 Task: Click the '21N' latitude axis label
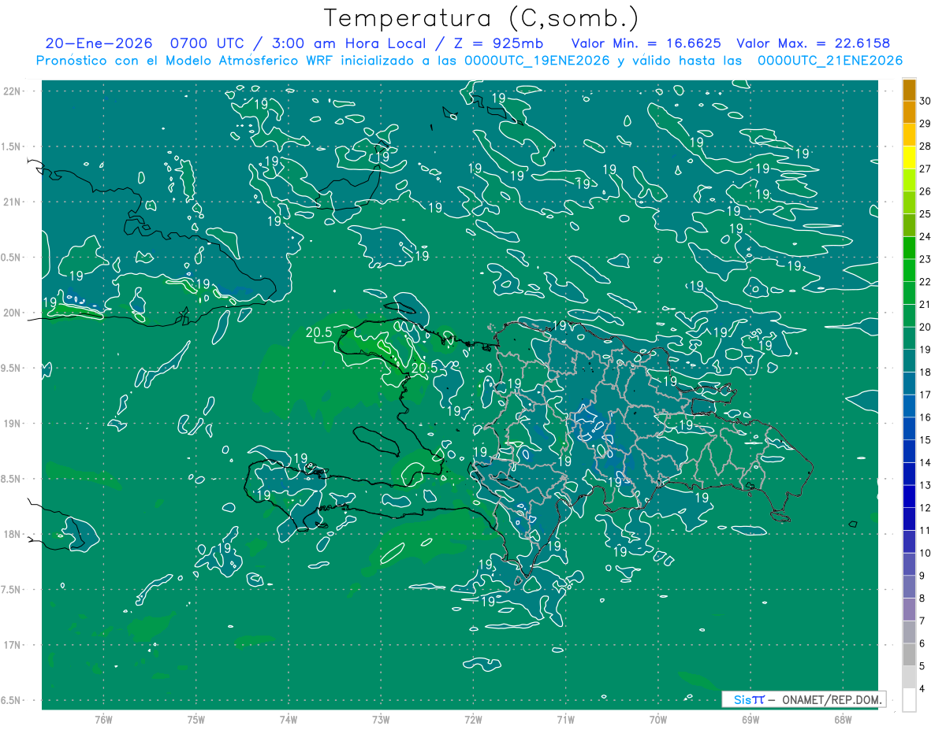pyautogui.click(x=13, y=202)
